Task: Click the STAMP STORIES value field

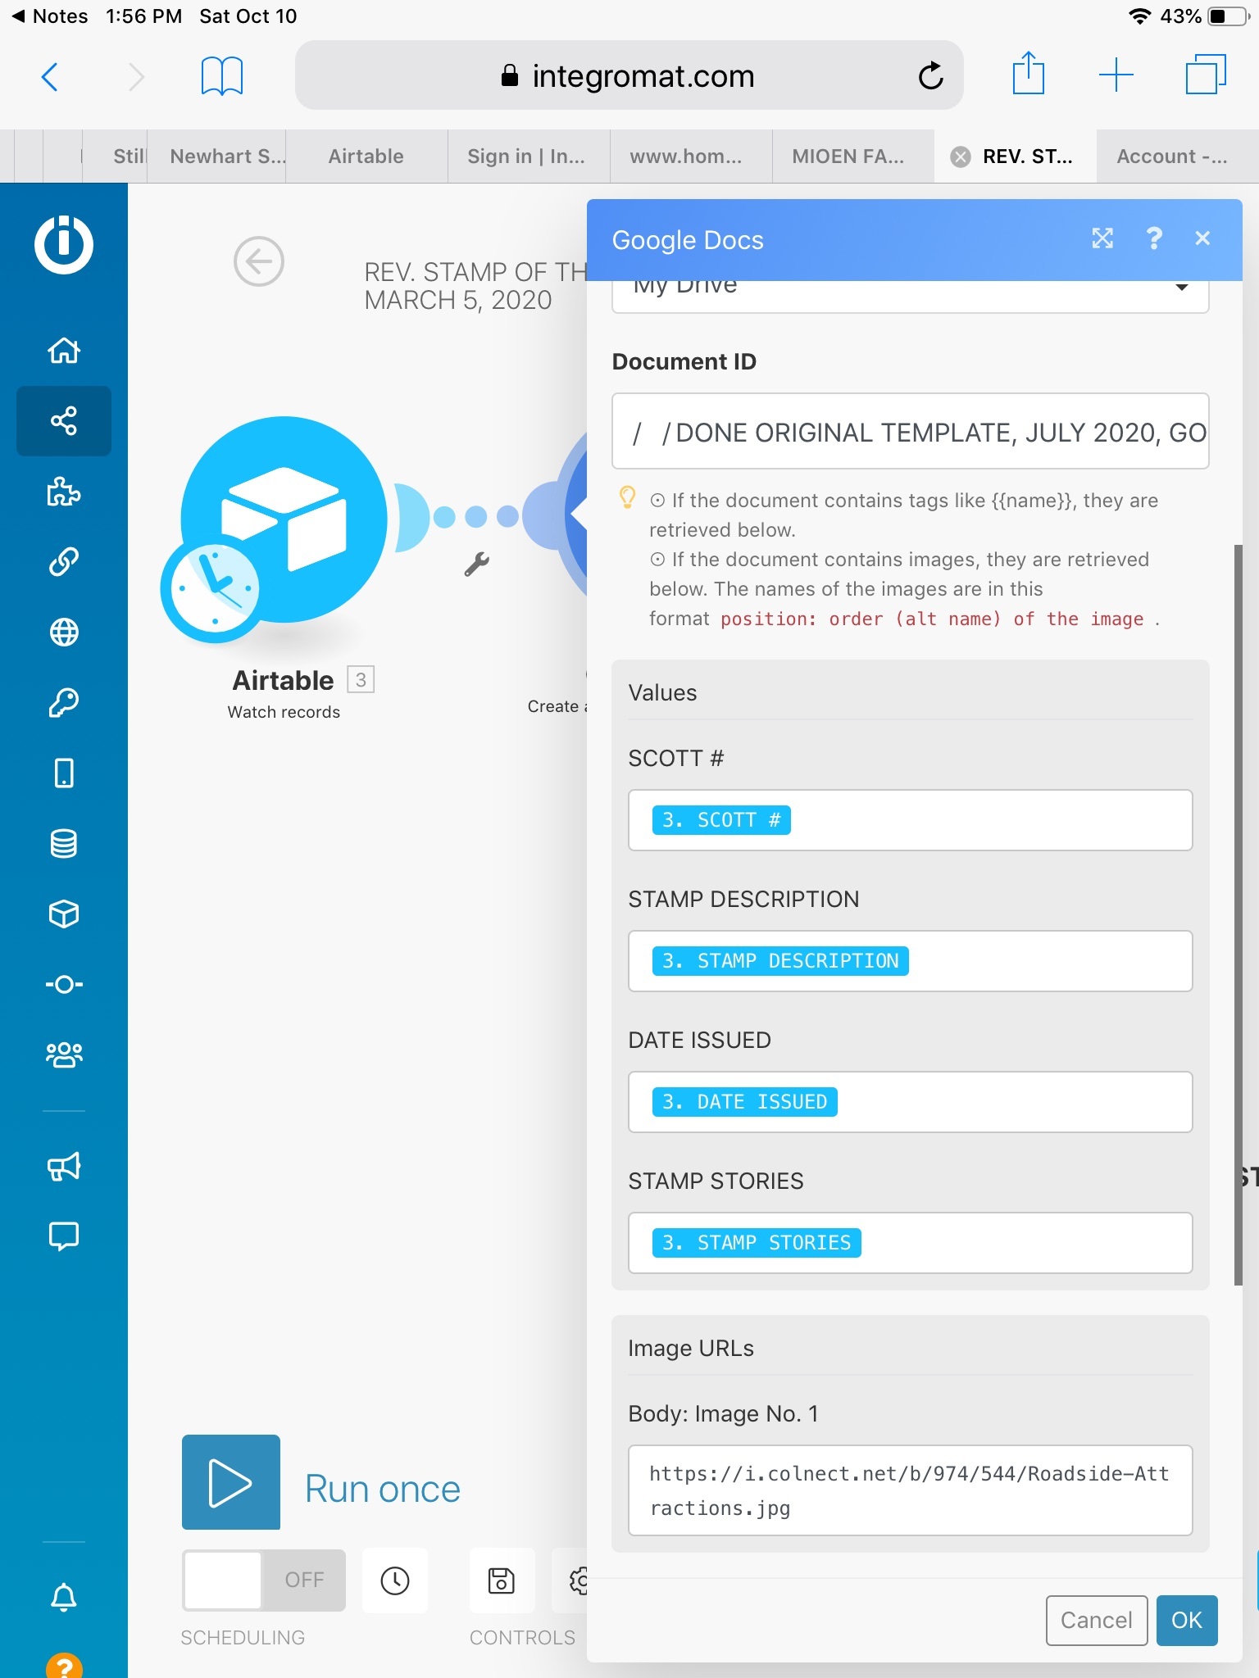Action: (911, 1243)
